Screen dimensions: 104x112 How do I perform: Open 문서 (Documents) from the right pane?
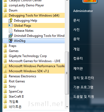coord(76,20)
